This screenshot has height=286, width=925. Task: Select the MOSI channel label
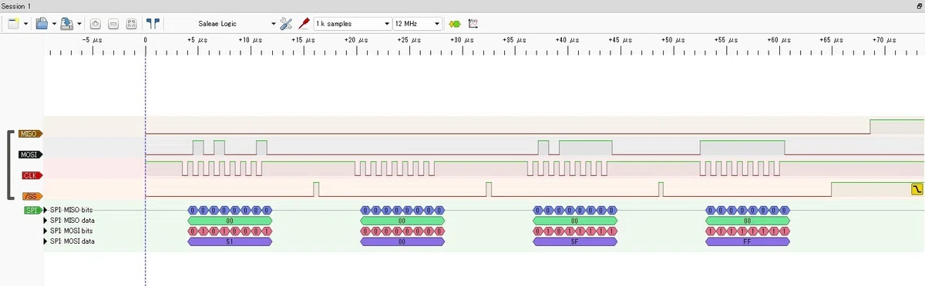30,155
